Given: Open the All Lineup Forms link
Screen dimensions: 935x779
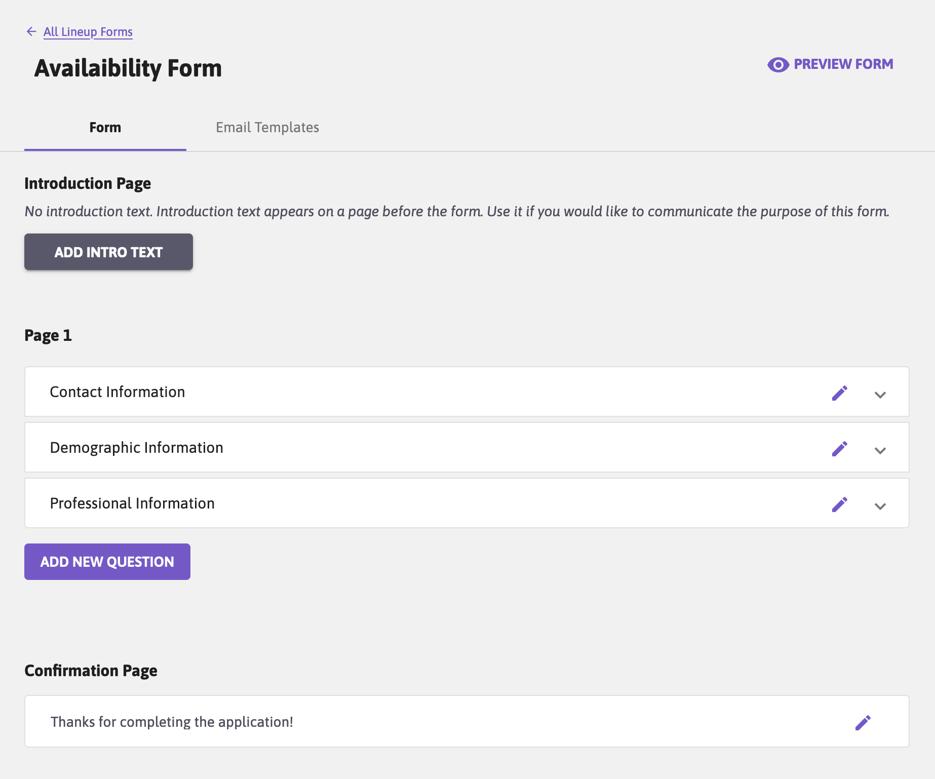Looking at the screenshot, I should click(x=88, y=31).
